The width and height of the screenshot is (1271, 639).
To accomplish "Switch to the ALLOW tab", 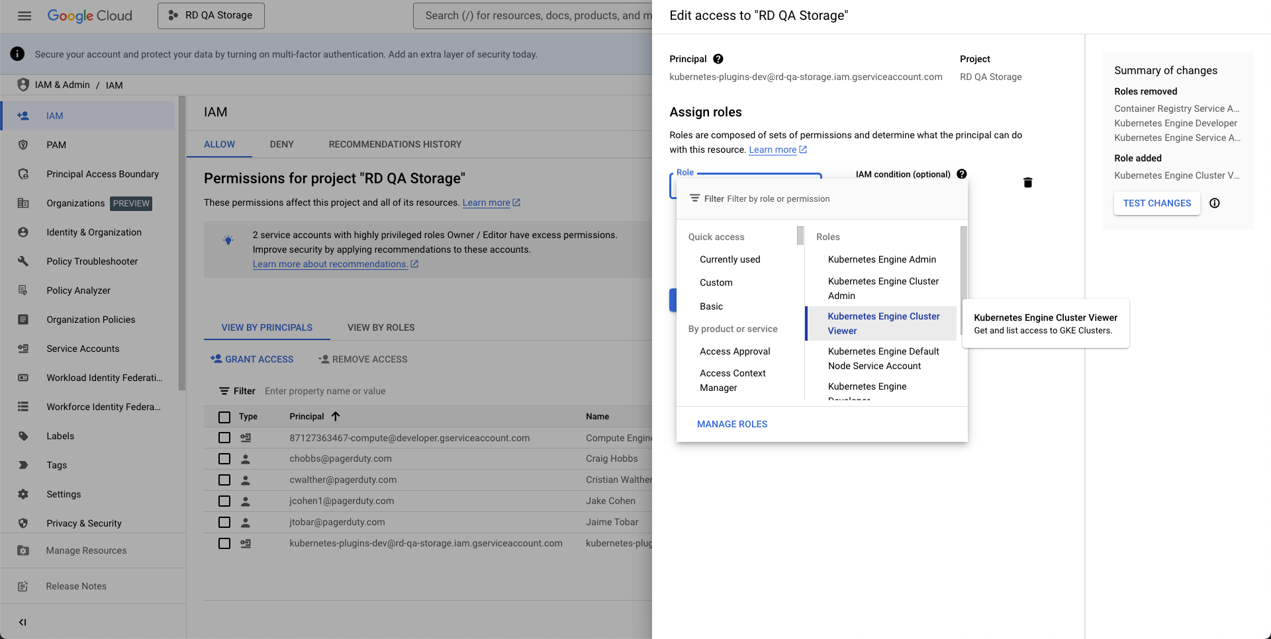I will click(x=219, y=144).
